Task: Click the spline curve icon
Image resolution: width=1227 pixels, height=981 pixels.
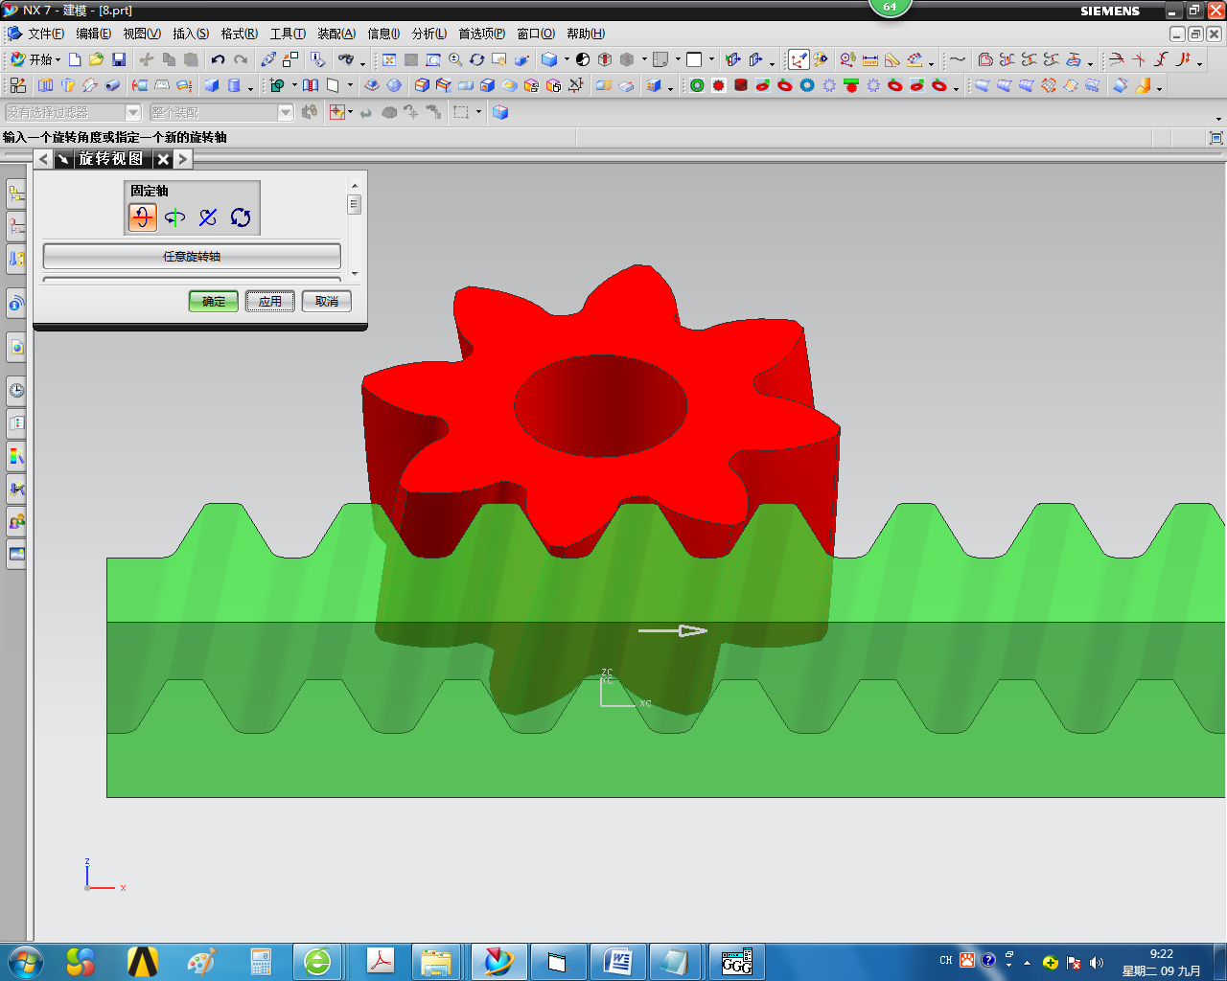Action: [x=957, y=59]
